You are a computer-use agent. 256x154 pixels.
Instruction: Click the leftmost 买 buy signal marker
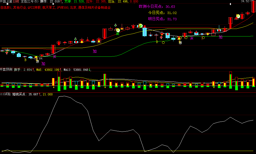click(54, 56)
